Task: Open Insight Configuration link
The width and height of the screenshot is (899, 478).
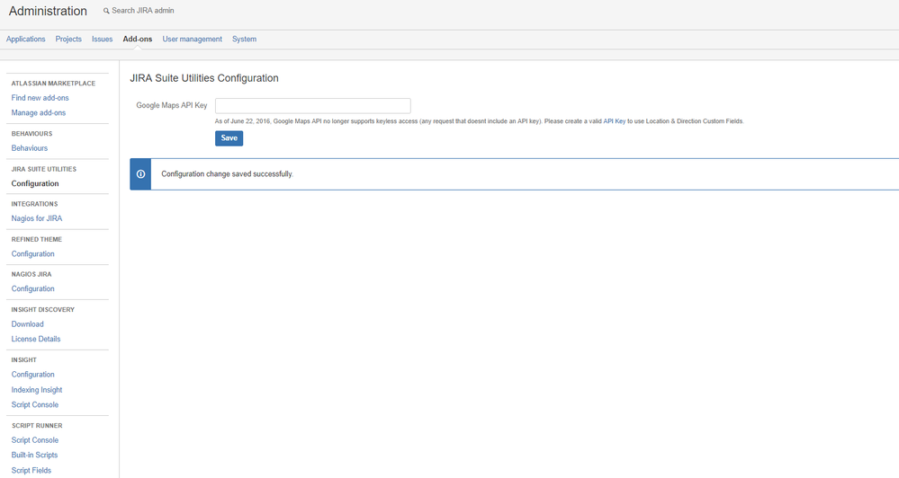Action: [x=32, y=375]
